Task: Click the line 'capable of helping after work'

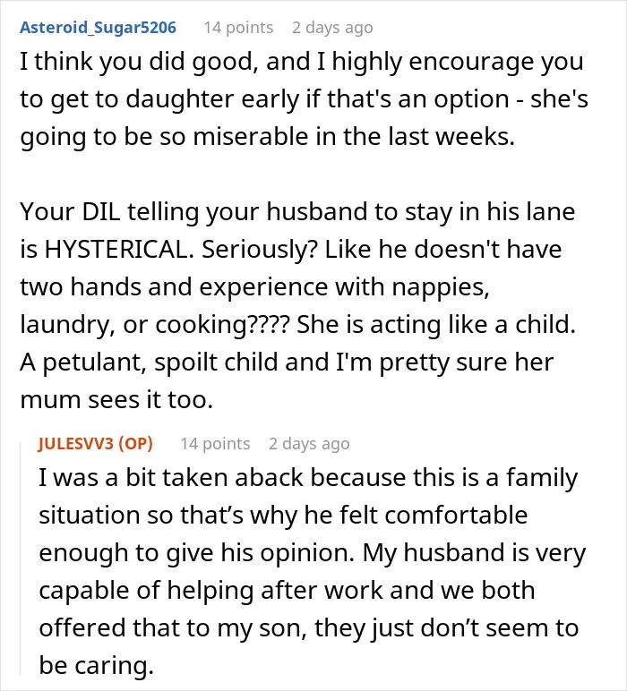Action: (287, 591)
